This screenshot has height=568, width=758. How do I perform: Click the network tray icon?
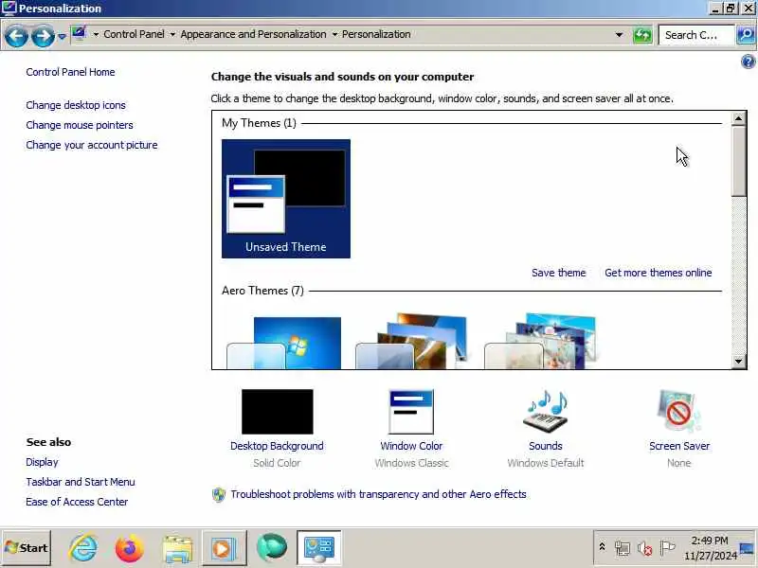(x=623, y=548)
